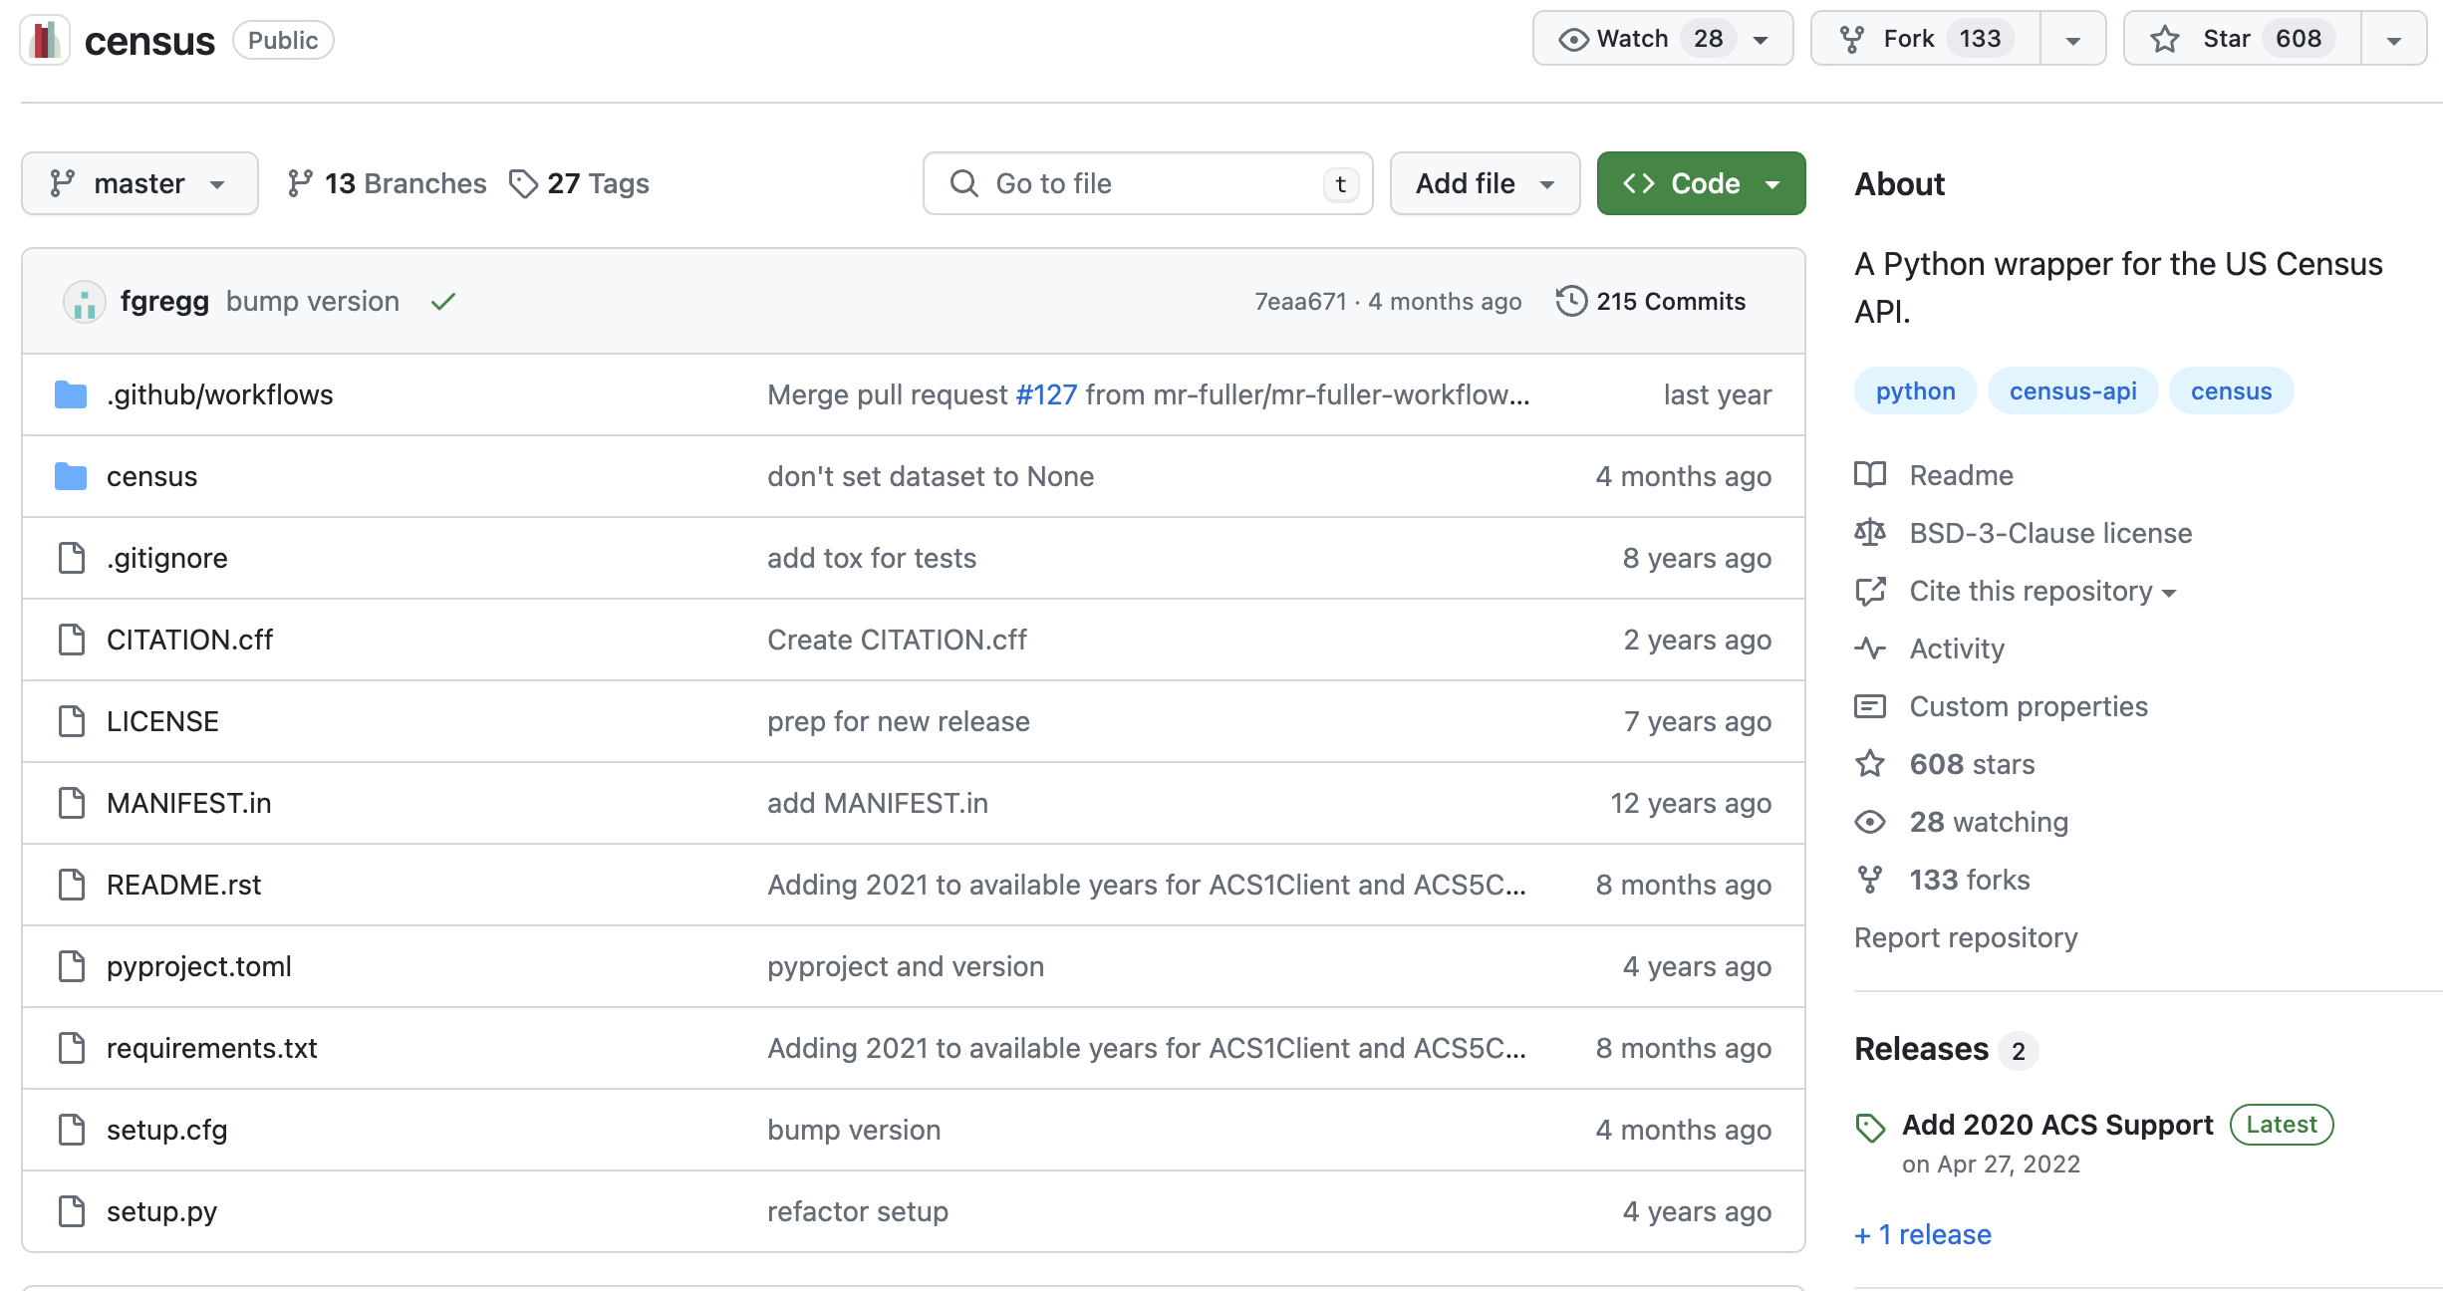Click the license balance scale icon
Screen dimensions: 2443x1291
click(1870, 533)
